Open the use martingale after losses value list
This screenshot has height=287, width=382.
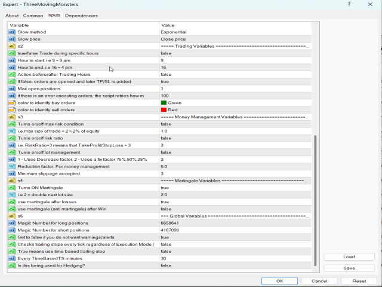(x=235, y=202)
